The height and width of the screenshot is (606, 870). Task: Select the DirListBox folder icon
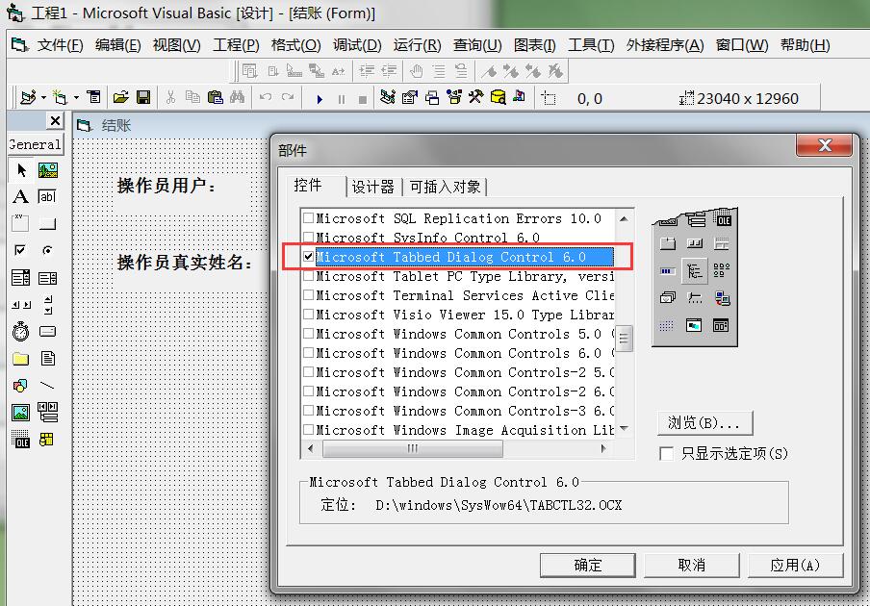coord(20,359)
